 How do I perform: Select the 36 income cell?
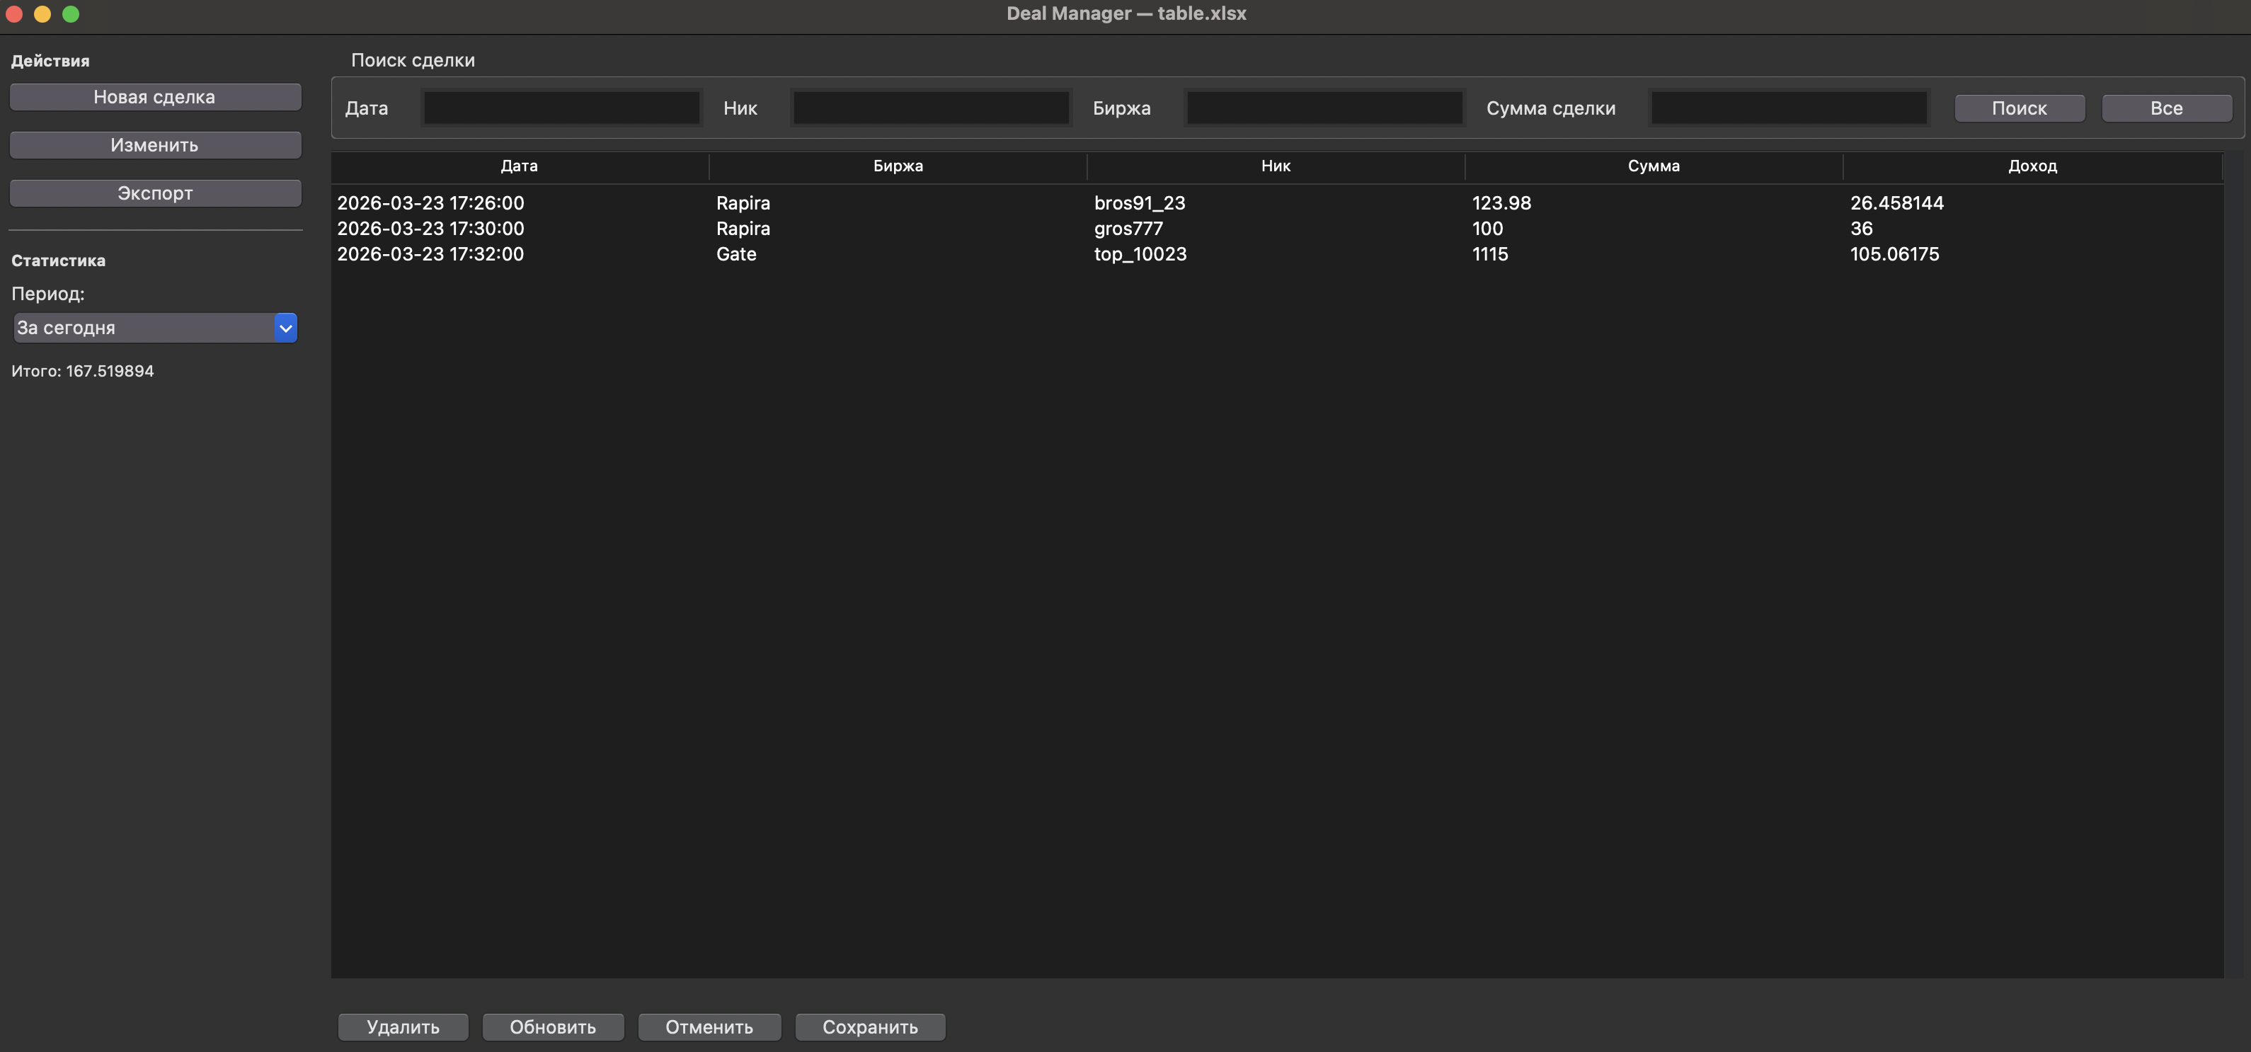pos(2032,229)
